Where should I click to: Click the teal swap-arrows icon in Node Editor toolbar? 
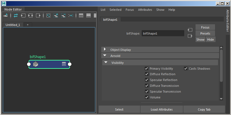15,15
